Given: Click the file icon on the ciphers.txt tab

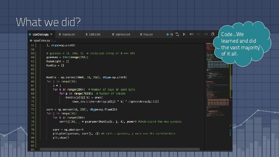Looking at the screenshot, I should tap(113, 35).
